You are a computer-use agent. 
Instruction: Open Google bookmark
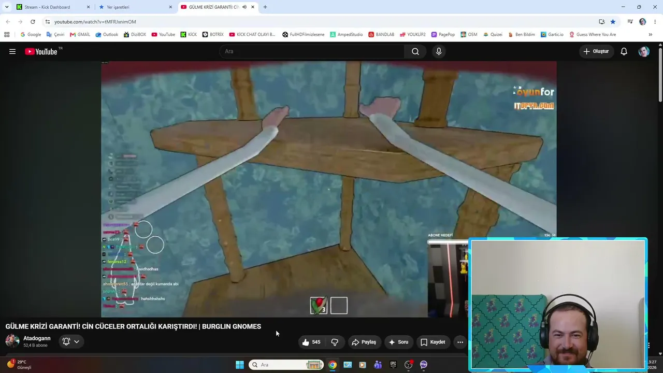tap(31, 35)
